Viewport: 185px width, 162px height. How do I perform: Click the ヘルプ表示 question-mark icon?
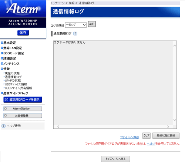pyautogui.click(x=3, y=126)
